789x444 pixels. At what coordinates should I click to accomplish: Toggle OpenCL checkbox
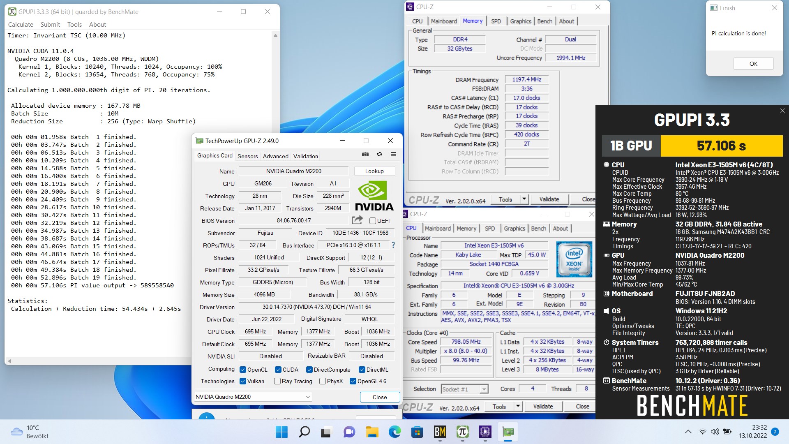click(x=243, y=370)
